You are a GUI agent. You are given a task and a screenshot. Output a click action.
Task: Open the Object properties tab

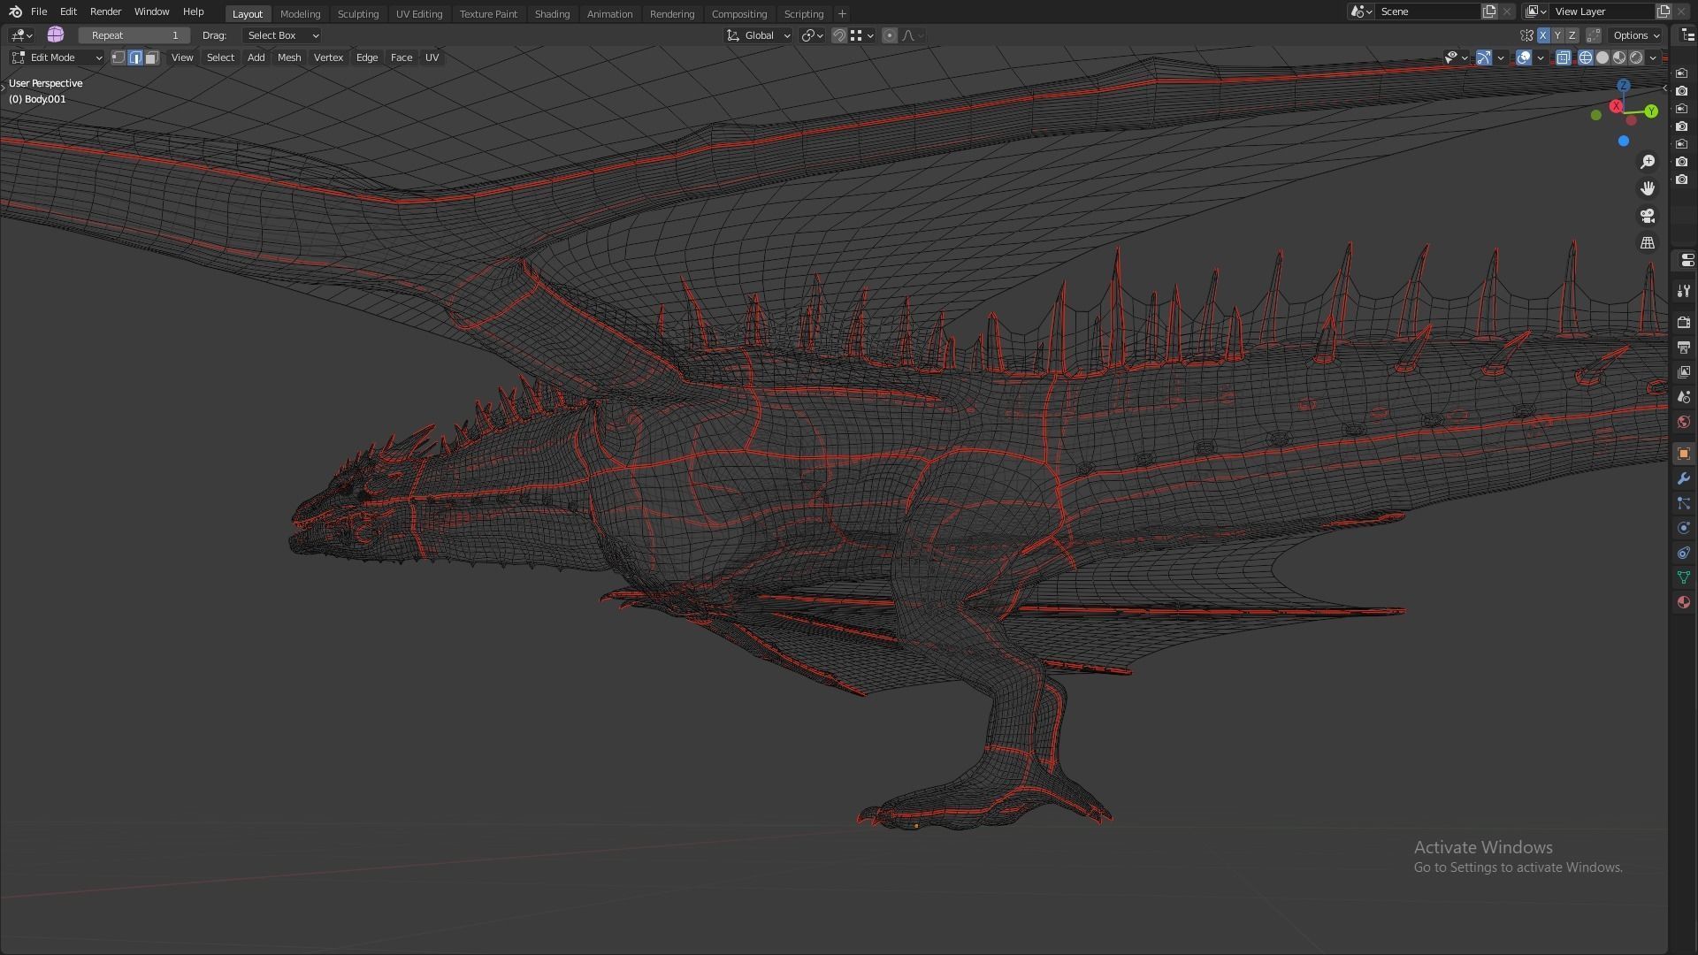pos(1683,454)
